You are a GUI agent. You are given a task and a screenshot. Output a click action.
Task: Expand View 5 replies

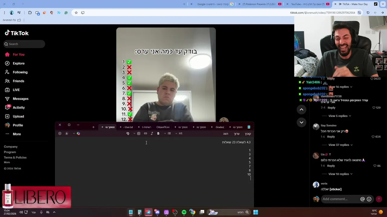pos(340,116)
